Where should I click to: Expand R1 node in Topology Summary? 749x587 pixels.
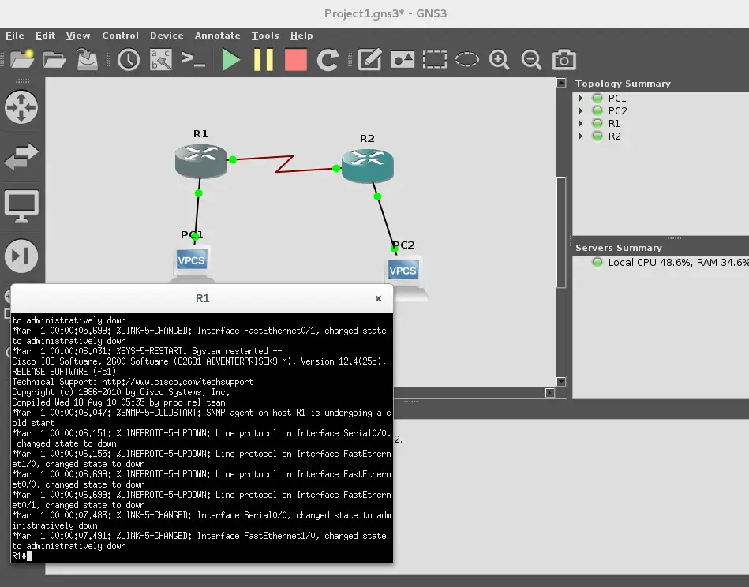[581, 124]
